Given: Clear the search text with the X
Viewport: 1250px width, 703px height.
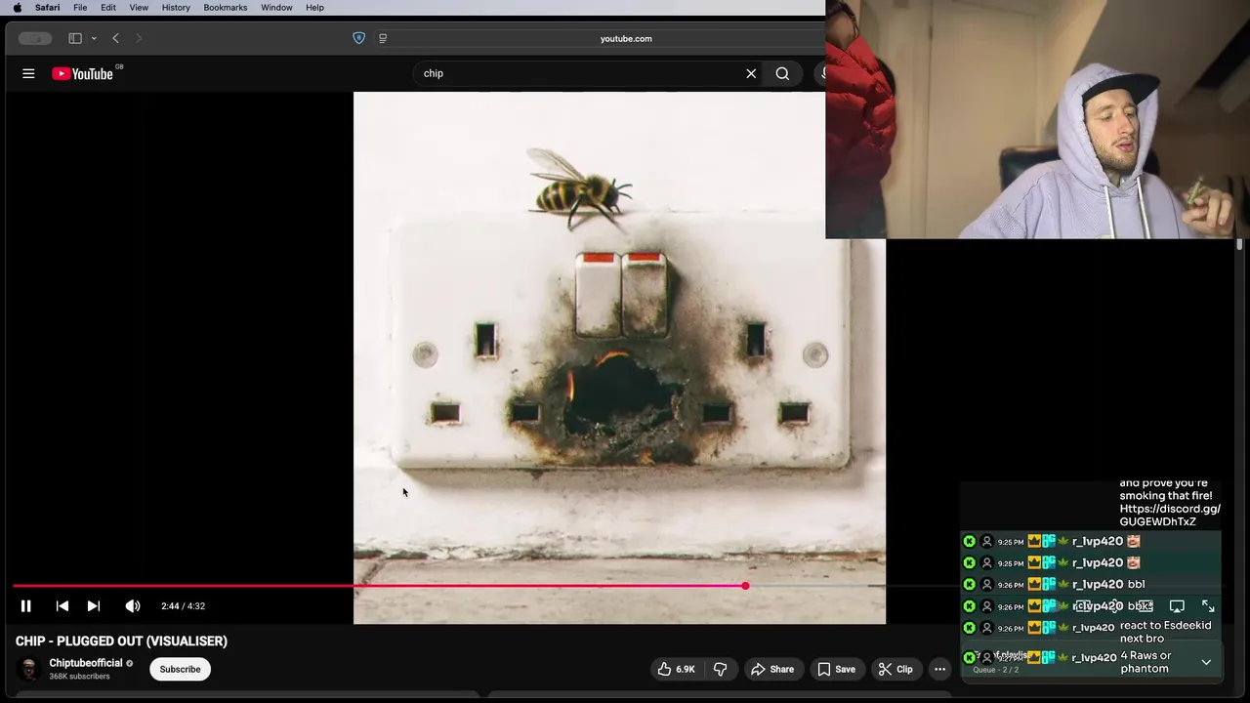Looking at the screenshot, I should click(751, 73).
